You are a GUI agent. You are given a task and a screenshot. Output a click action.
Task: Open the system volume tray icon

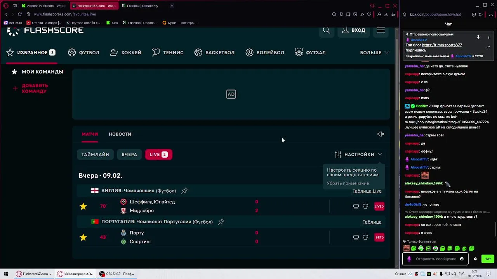click(453, 274)
